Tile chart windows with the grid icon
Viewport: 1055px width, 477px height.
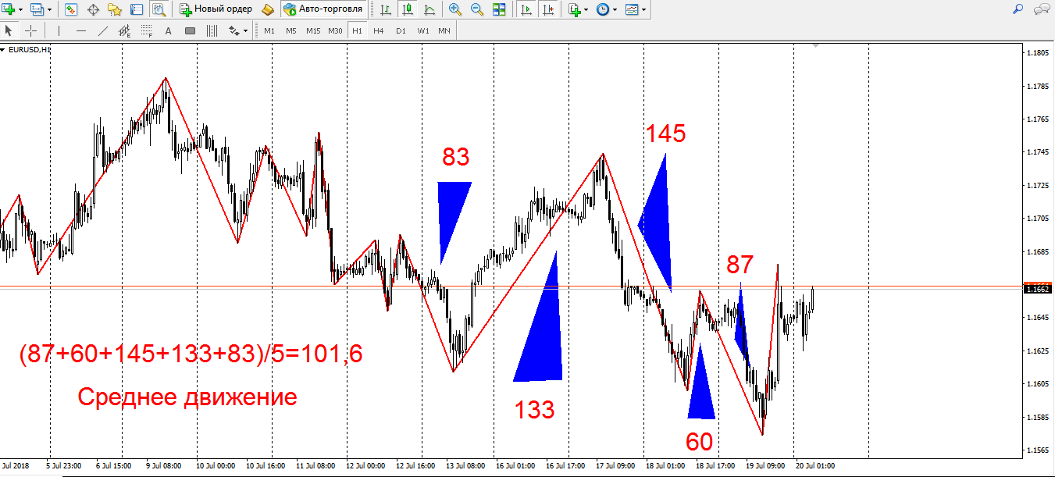(499, 9)
